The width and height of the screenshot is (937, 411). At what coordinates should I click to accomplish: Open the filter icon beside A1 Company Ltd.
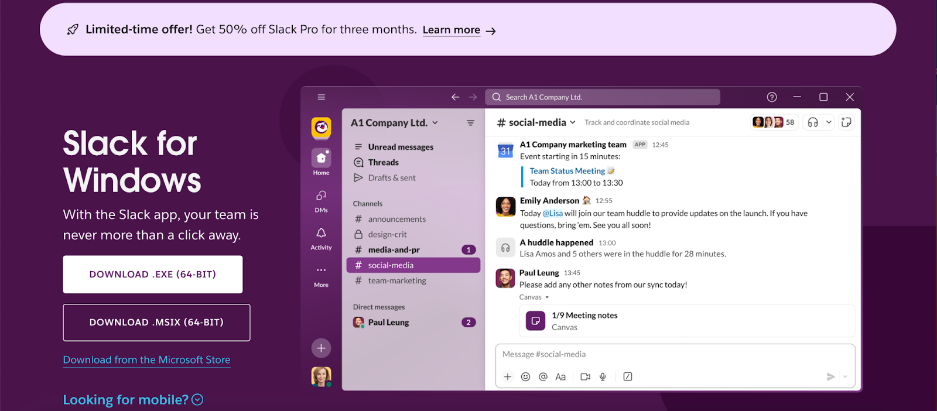[470, 123]
